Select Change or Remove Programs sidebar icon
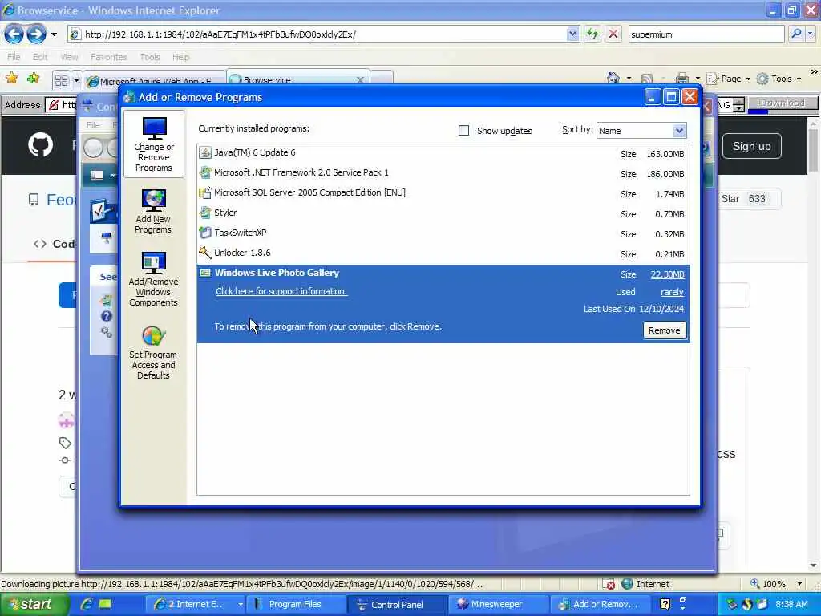 [154, 144]
